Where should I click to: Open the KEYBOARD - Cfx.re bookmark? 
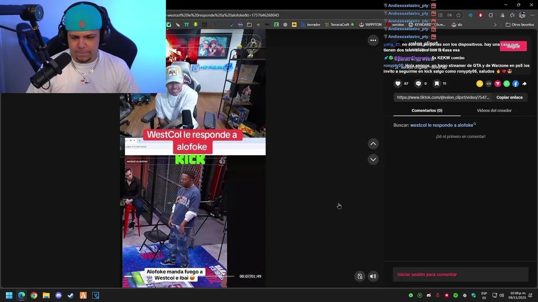pos(426,25)
